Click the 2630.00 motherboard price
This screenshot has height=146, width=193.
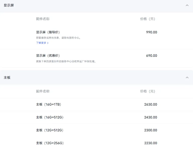pyautogui.click(x=151, y=104)
